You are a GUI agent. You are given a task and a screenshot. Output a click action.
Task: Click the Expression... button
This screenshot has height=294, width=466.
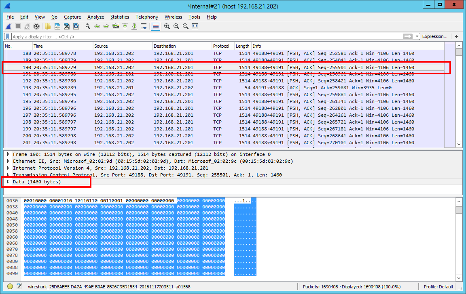pos(434,36)
